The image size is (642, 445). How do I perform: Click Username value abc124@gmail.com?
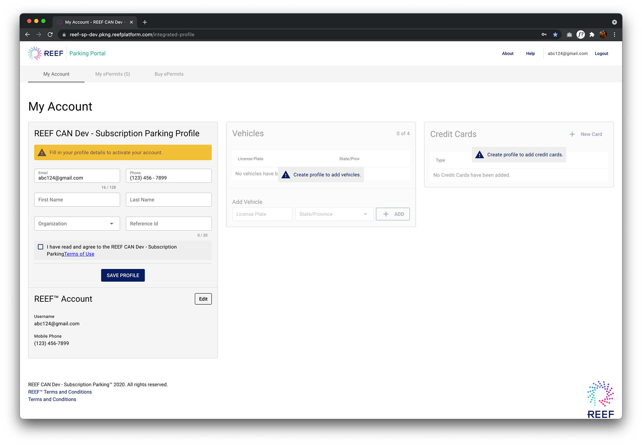click(x=57, y=324)
